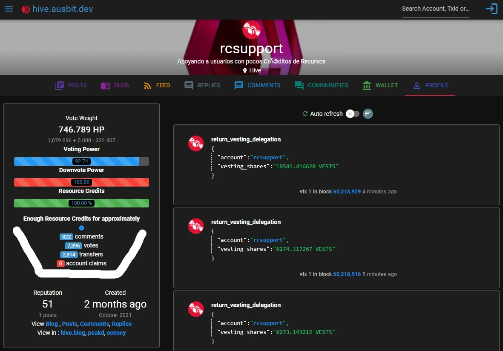Click the REPLIES message icon

(189, 85)
